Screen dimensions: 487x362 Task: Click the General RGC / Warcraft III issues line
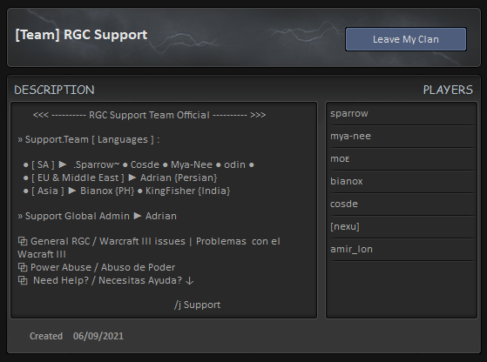click(x=149, y=247)
